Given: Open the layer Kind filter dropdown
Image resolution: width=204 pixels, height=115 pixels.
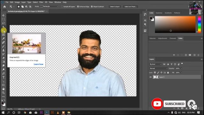Looking at the screenshot, I should (155, 64).
